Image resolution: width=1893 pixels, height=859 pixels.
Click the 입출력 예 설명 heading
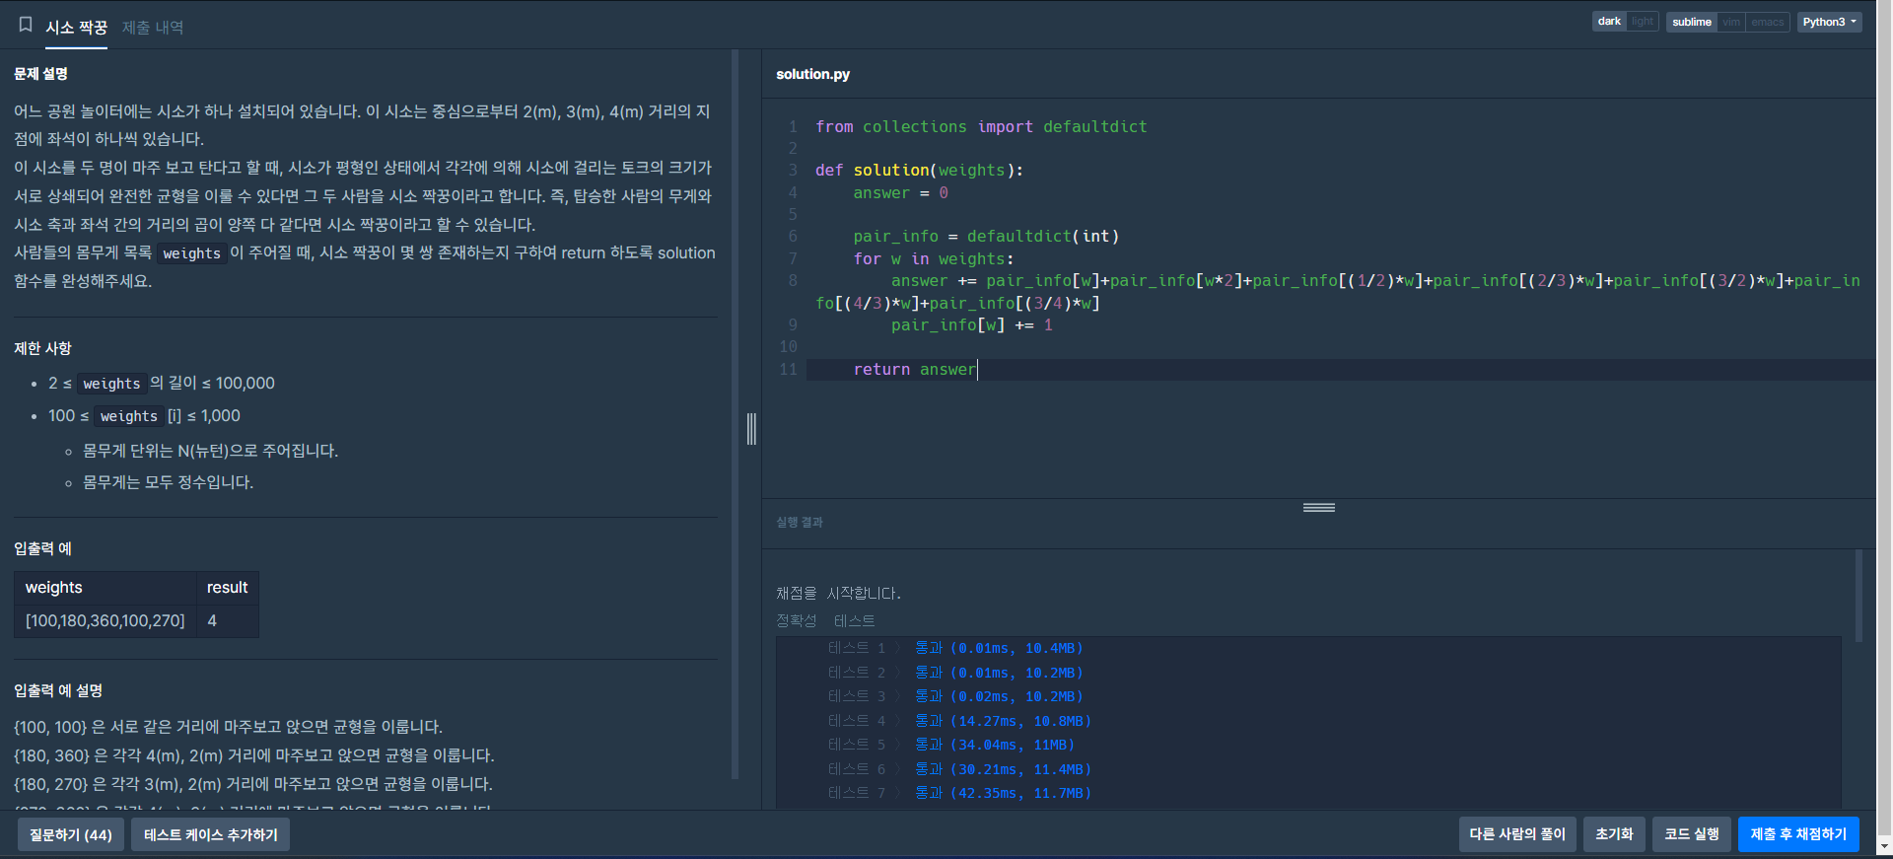pos(58,690)
